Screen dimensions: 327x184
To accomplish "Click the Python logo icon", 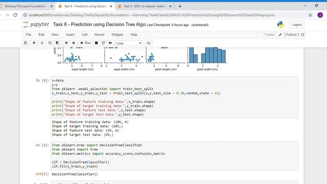I will (281, 25).
